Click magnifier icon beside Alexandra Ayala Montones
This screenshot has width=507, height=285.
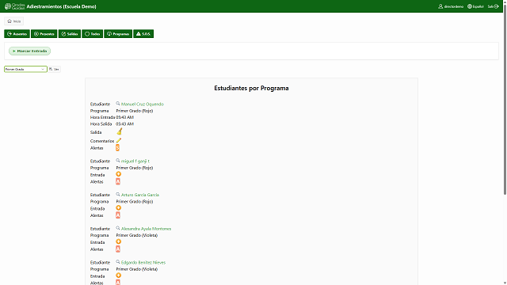(118, 229)
